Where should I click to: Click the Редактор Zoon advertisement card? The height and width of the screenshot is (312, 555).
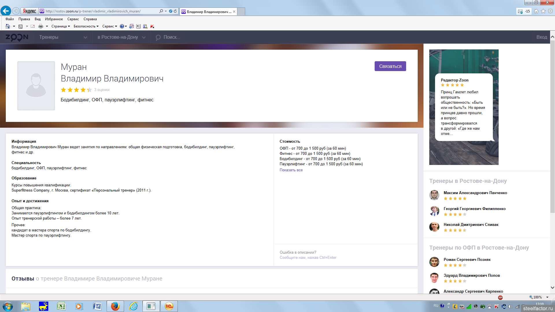(x=464, y=107)
